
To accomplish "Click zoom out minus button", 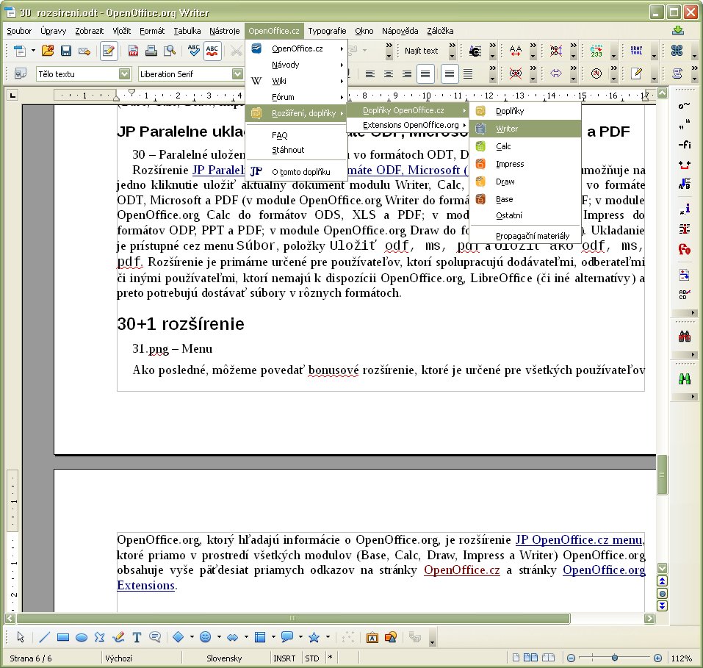I will pos(571,658).
